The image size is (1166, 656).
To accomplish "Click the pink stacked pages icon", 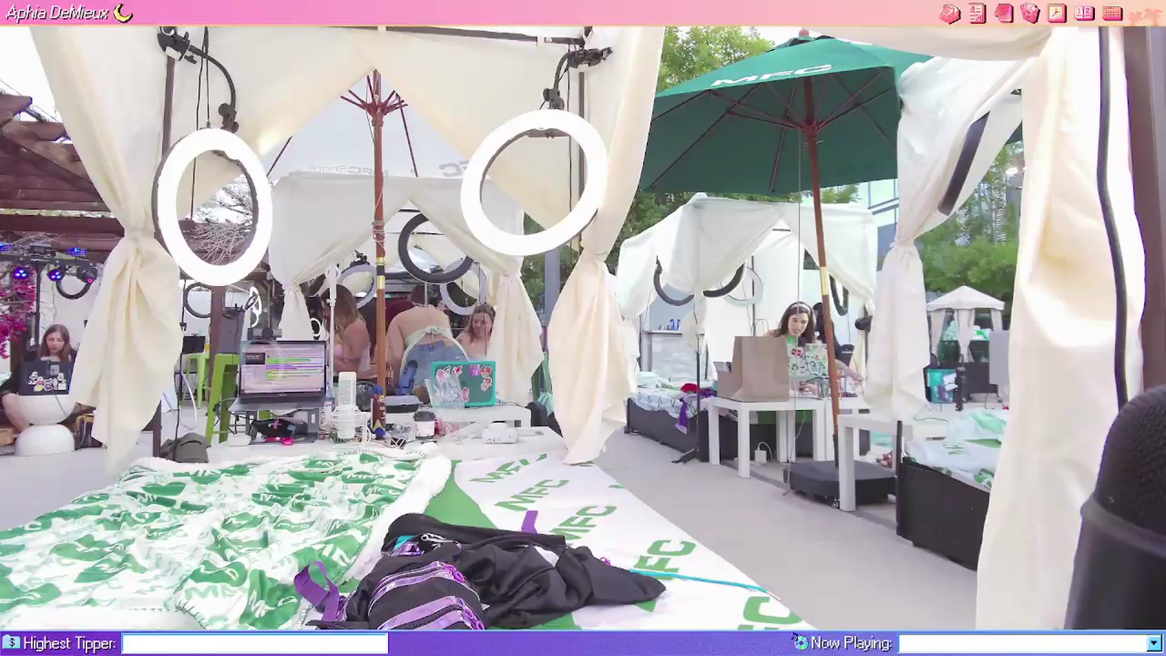I will click(x=1003, y=13).
